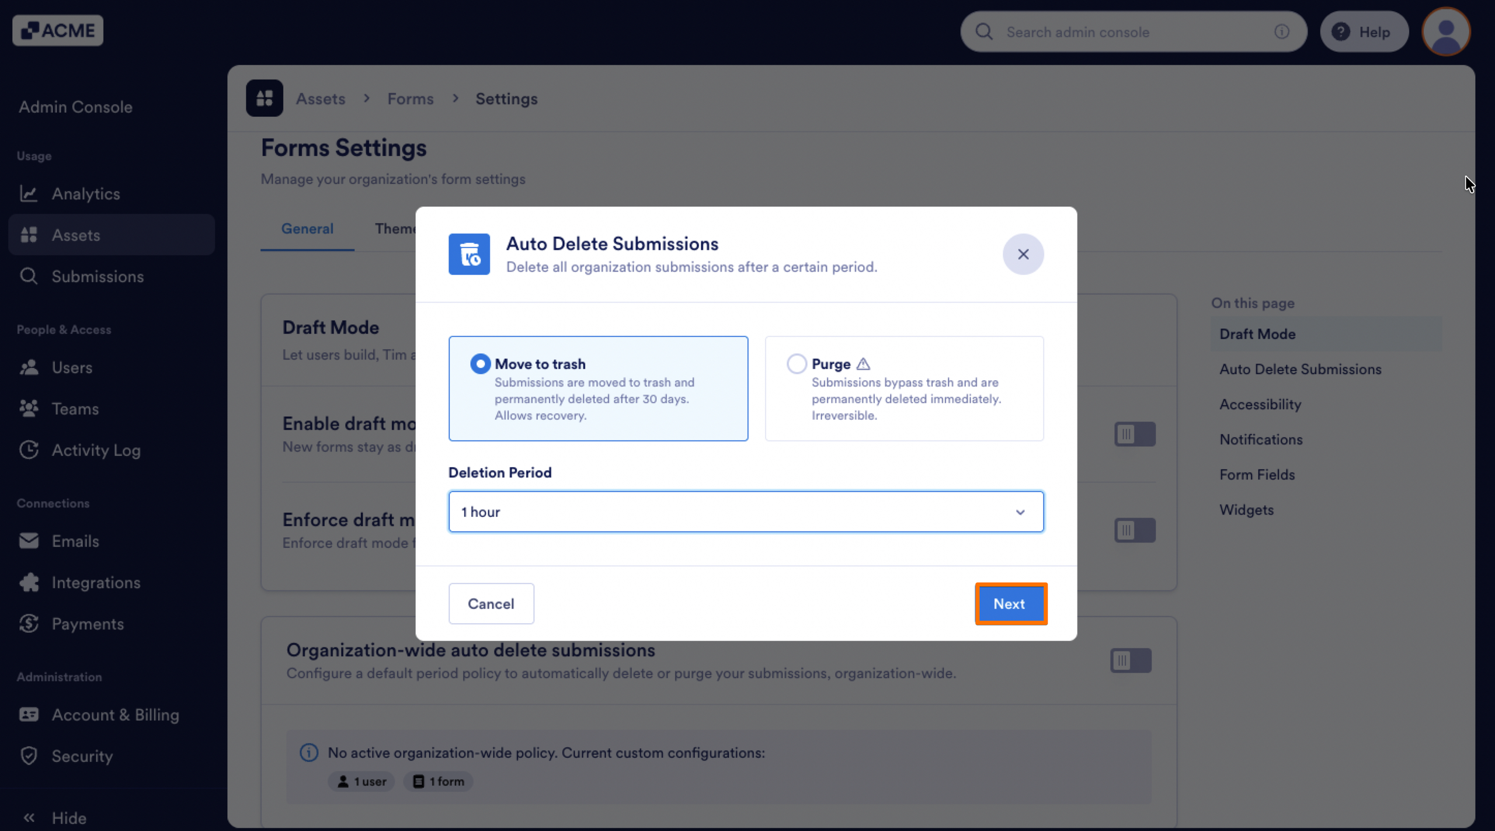1495x831 pixels.
Task: Click the user profile avatar
Action: pos(1446,32)
